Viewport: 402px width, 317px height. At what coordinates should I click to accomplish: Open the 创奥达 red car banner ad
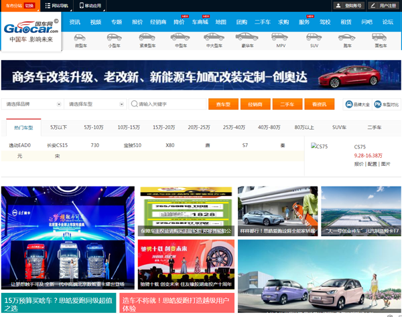click(x=201, y=75)
